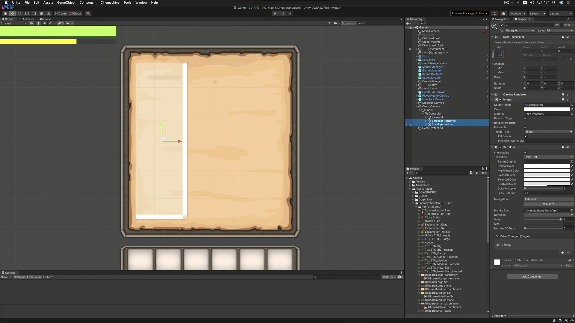Open the Shaded draw mode dropdown
575x323 pixels.
[13, 23]
